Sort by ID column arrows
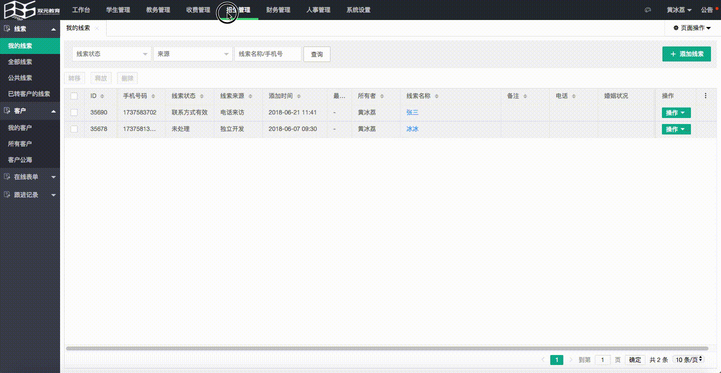This screenshot has width=721, height=373. [102, 96]
